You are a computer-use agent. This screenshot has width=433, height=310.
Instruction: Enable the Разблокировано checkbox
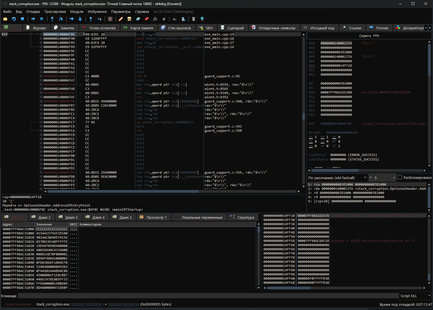point(400,177)
